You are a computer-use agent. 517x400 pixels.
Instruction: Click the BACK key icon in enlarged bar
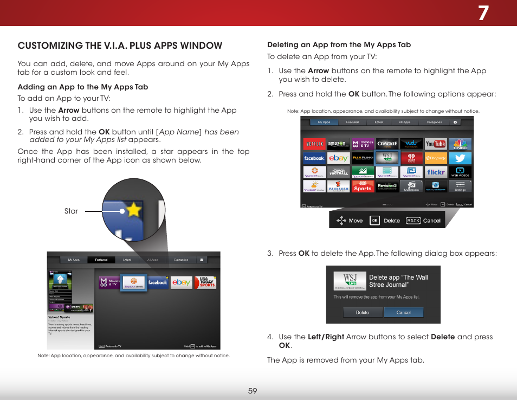[413, 221]
